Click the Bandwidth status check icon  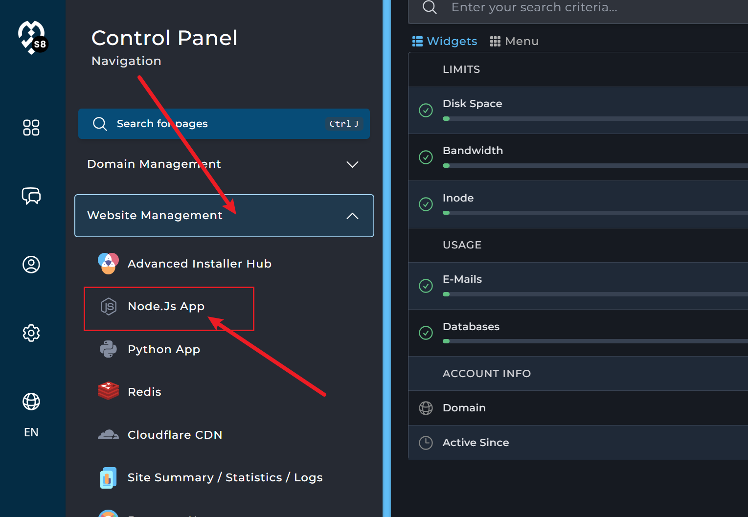click(426, 157)
